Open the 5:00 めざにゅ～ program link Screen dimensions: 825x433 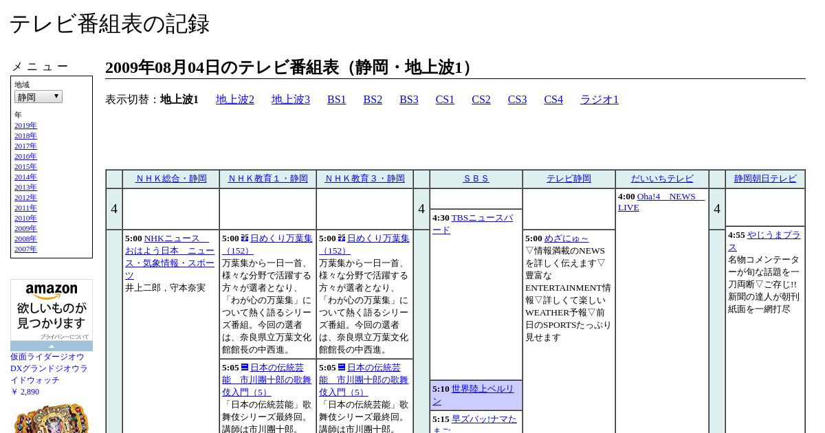(x=566, y=238)
